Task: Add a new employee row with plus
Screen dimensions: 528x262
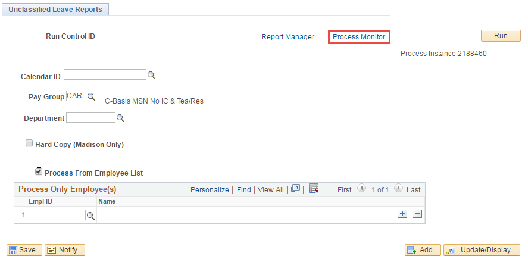Action: coord(402,214)
